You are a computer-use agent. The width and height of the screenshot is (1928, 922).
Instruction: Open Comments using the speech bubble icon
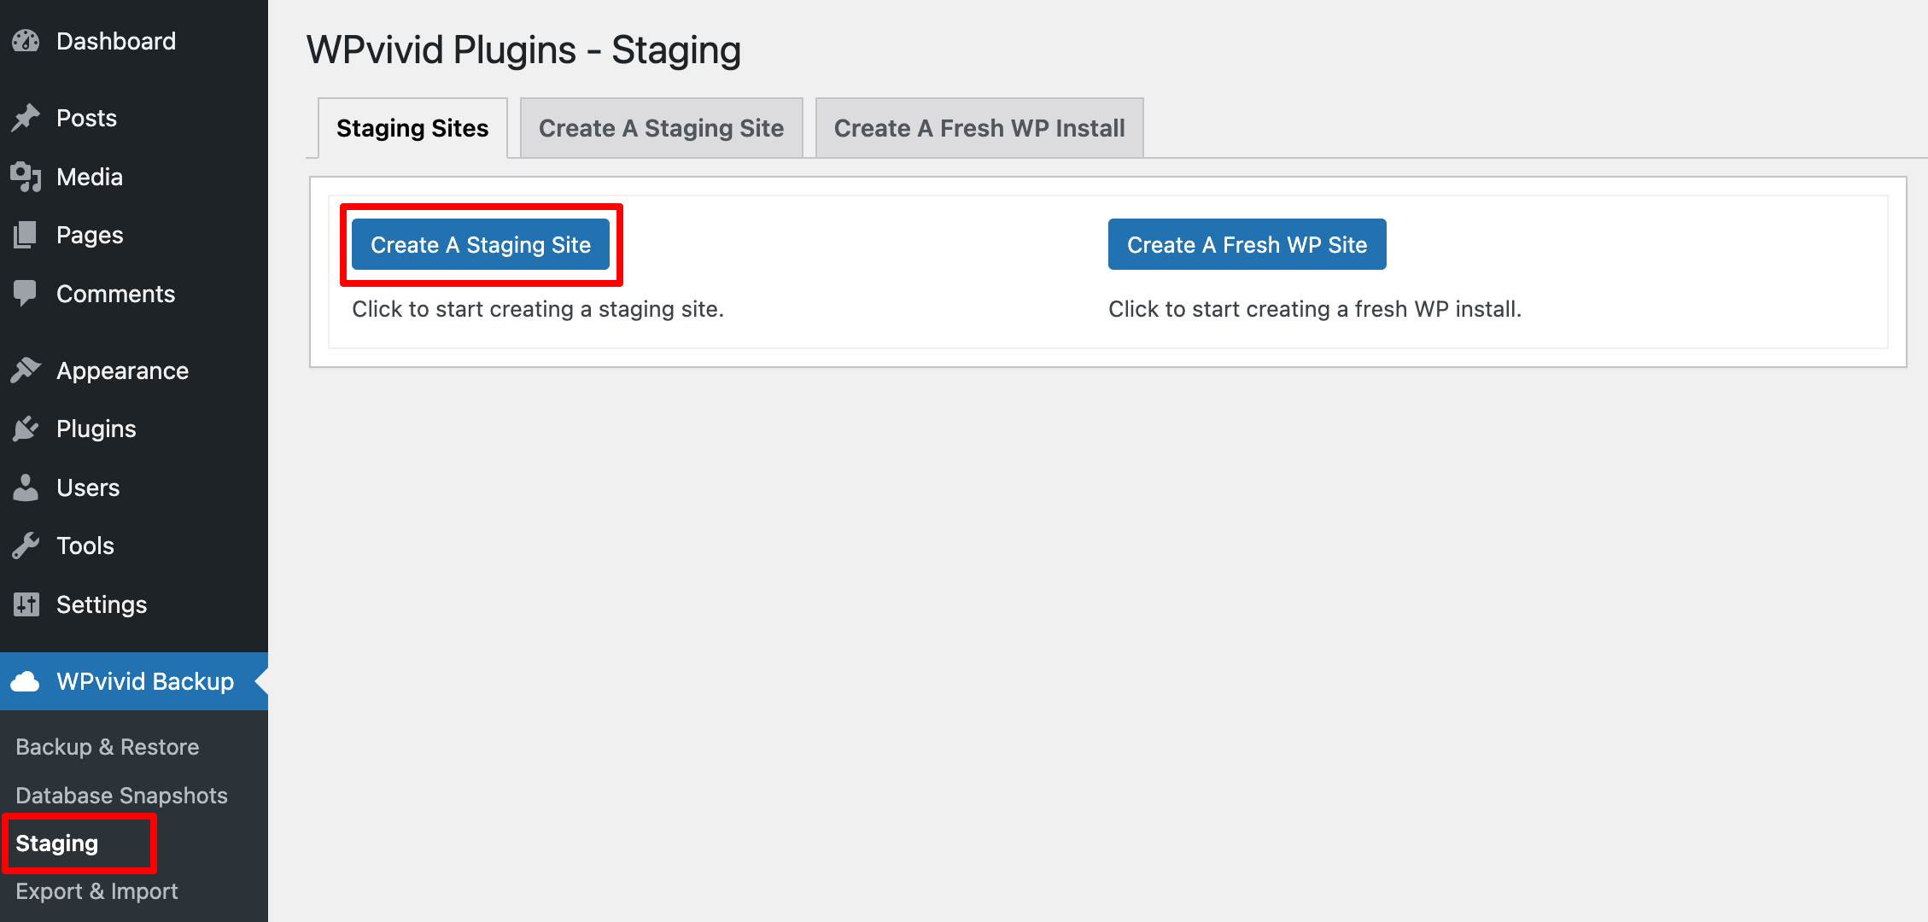pos(26,293)
